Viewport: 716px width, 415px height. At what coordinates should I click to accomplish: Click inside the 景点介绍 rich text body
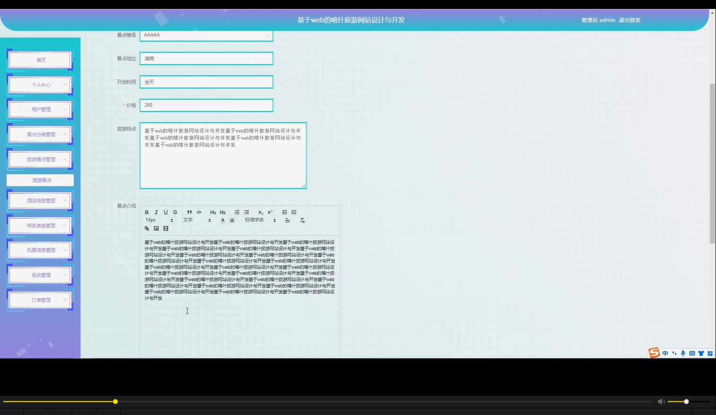point(240,297)
